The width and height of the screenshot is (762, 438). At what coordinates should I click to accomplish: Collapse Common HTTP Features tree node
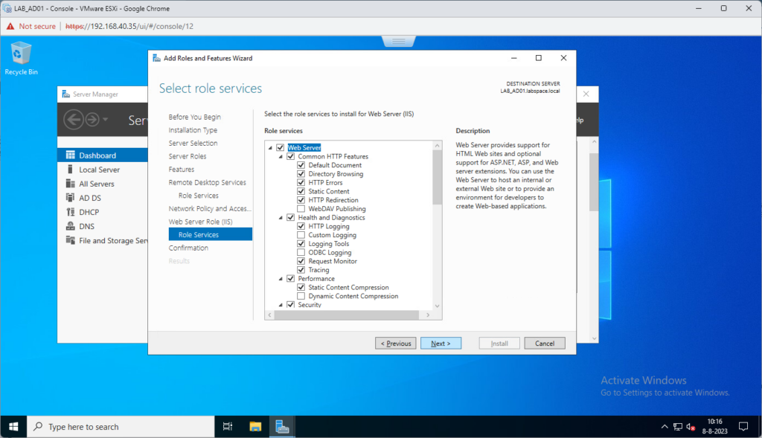pyautogui.click(x=281, y=156)
